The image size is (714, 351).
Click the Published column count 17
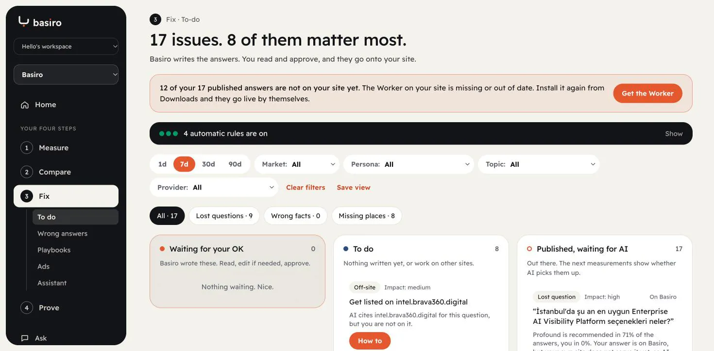[679, 249]
